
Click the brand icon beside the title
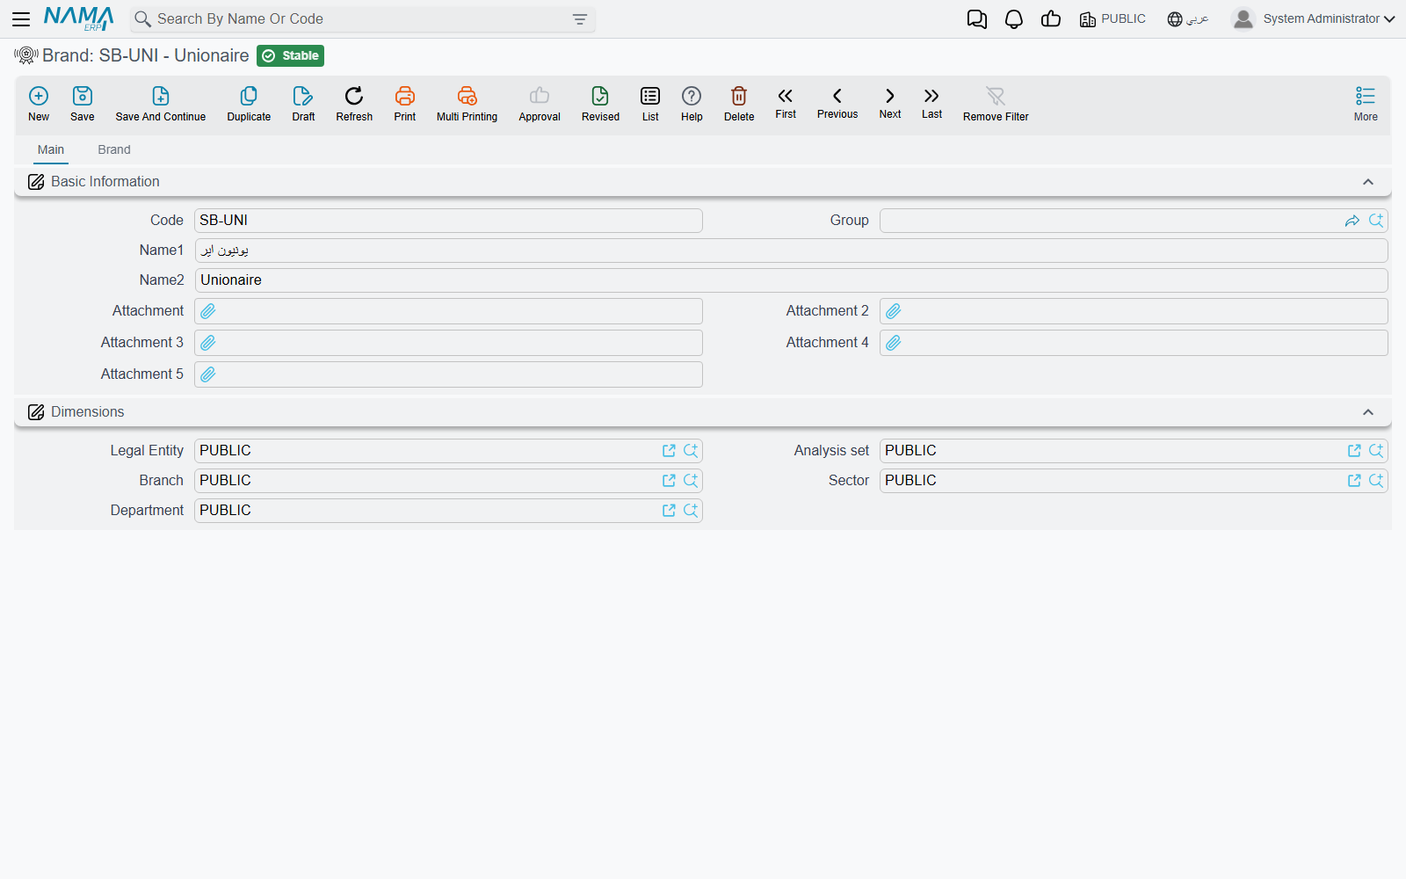point(26,56)
